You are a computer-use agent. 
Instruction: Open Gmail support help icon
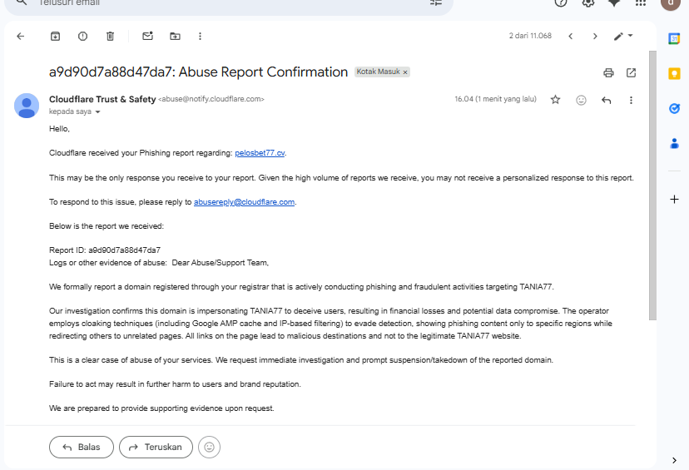[561, 2]
